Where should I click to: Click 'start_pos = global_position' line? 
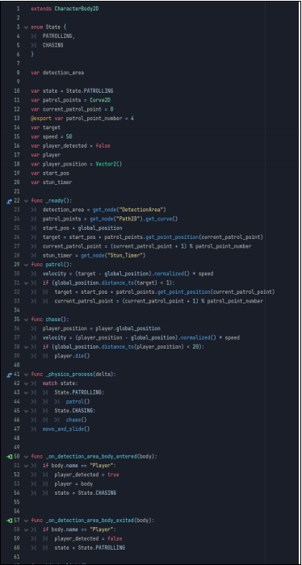82,228
